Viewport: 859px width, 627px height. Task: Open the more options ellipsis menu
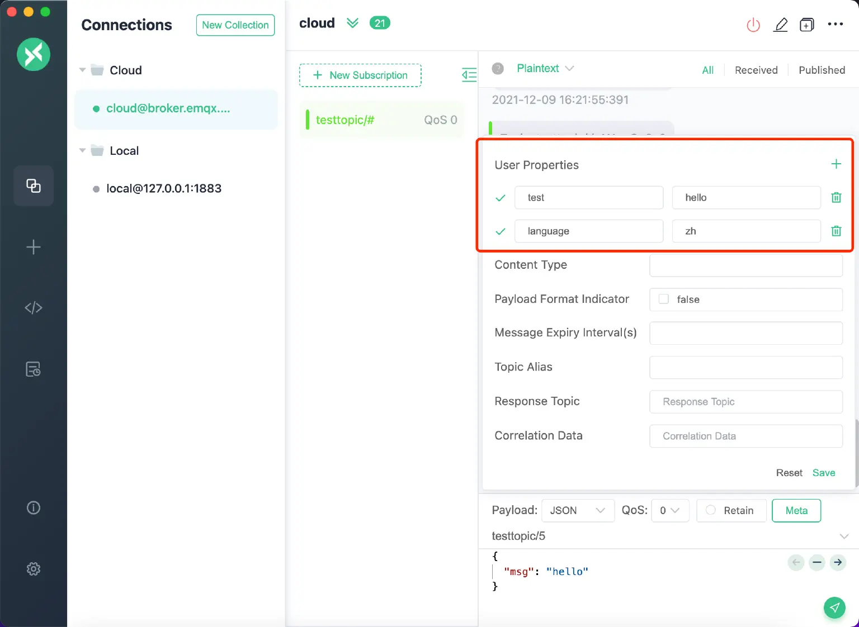tap(836, 25)
